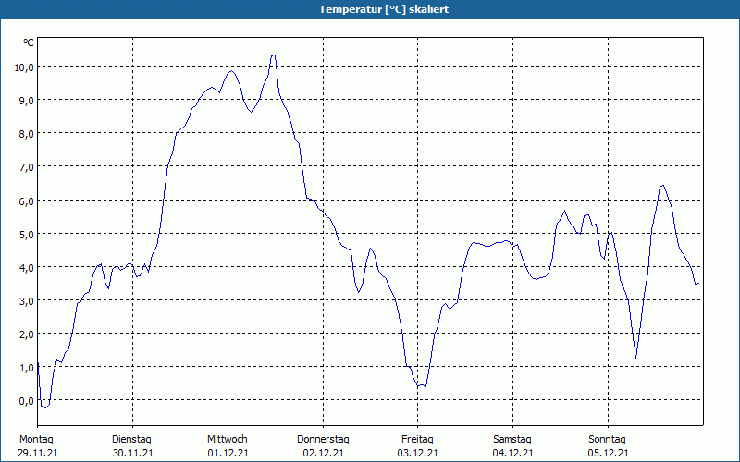The width and height of the screenshot is (740, 462).
Task: Click the date label 03.12.21
Action: pos(418,453)
